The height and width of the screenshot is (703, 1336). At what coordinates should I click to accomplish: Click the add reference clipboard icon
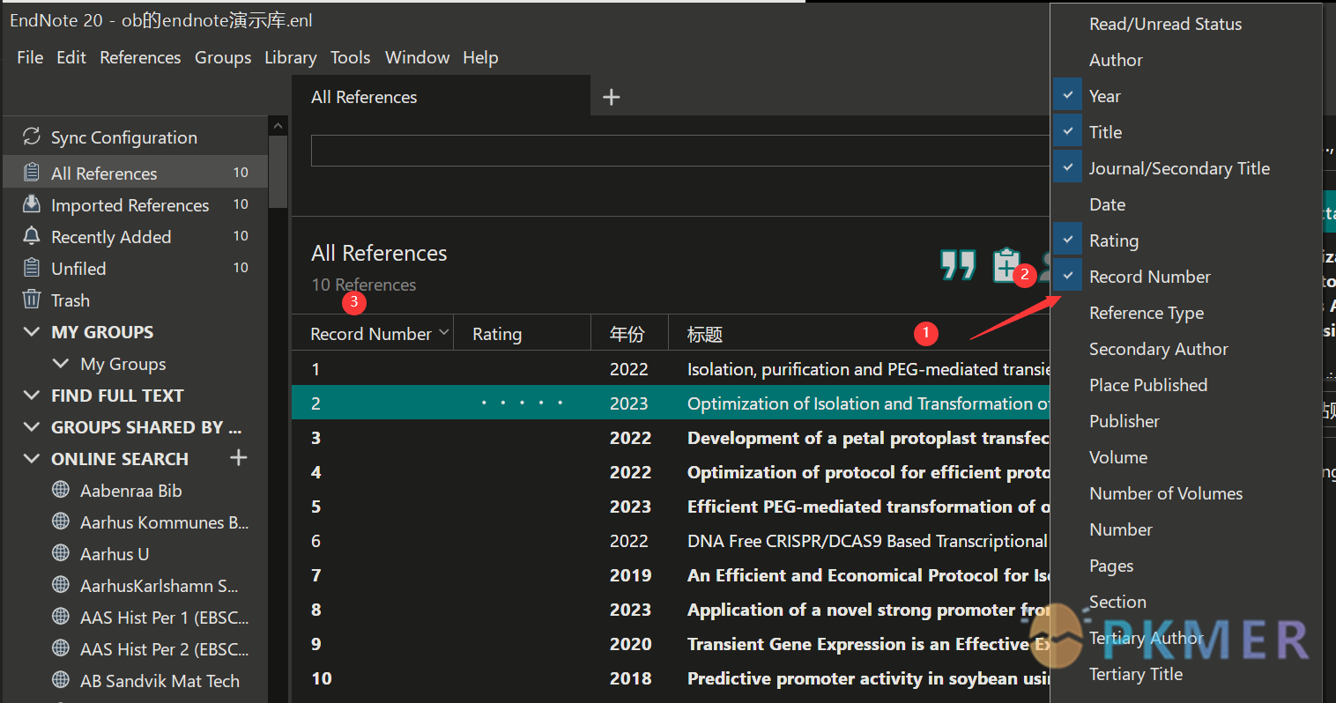1006,265
